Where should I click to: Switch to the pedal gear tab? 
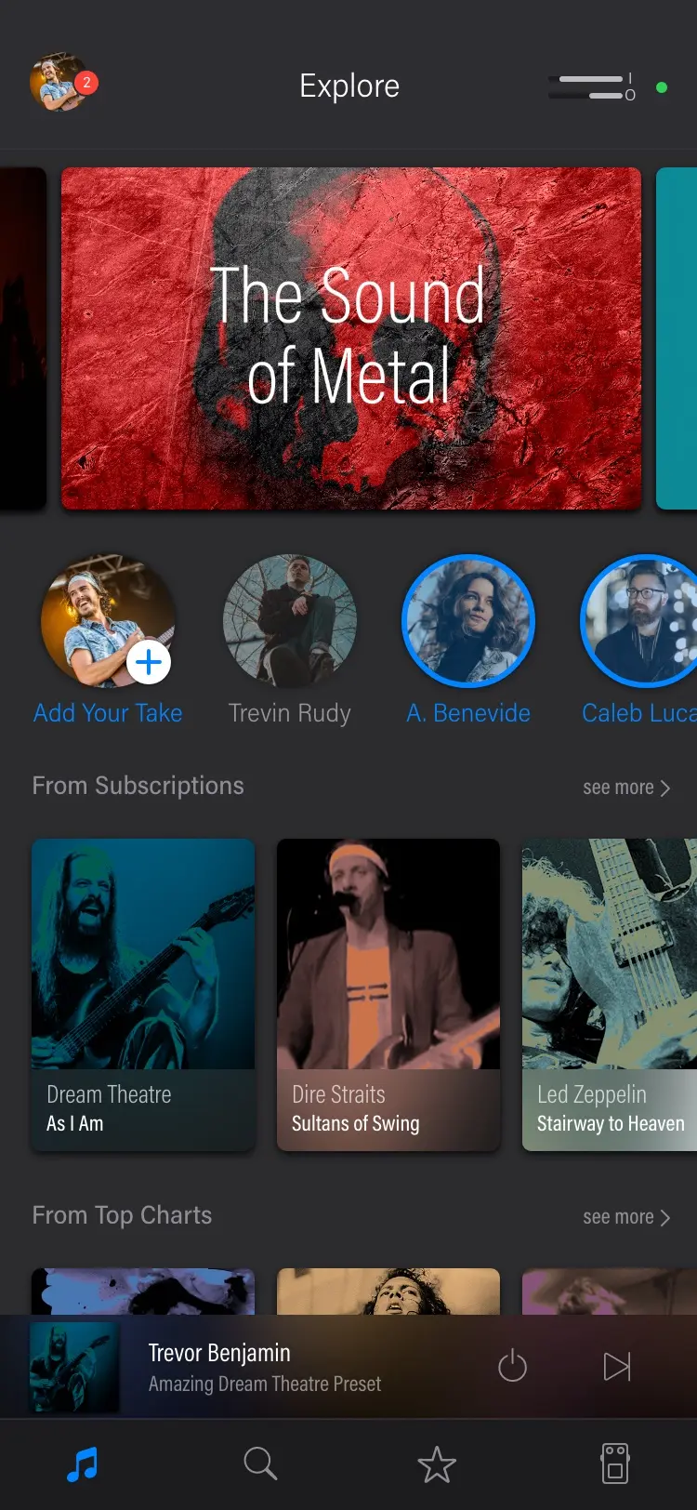615,1464
